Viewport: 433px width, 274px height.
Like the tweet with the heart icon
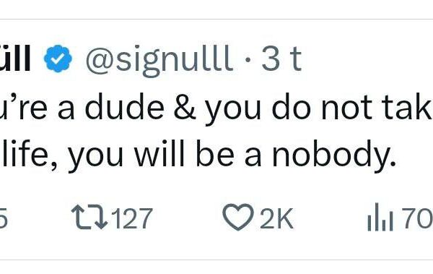click(238, 218)
